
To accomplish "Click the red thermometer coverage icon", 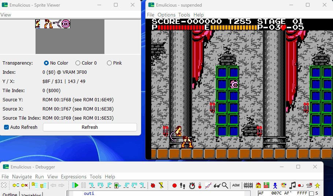I will point(200,185).
